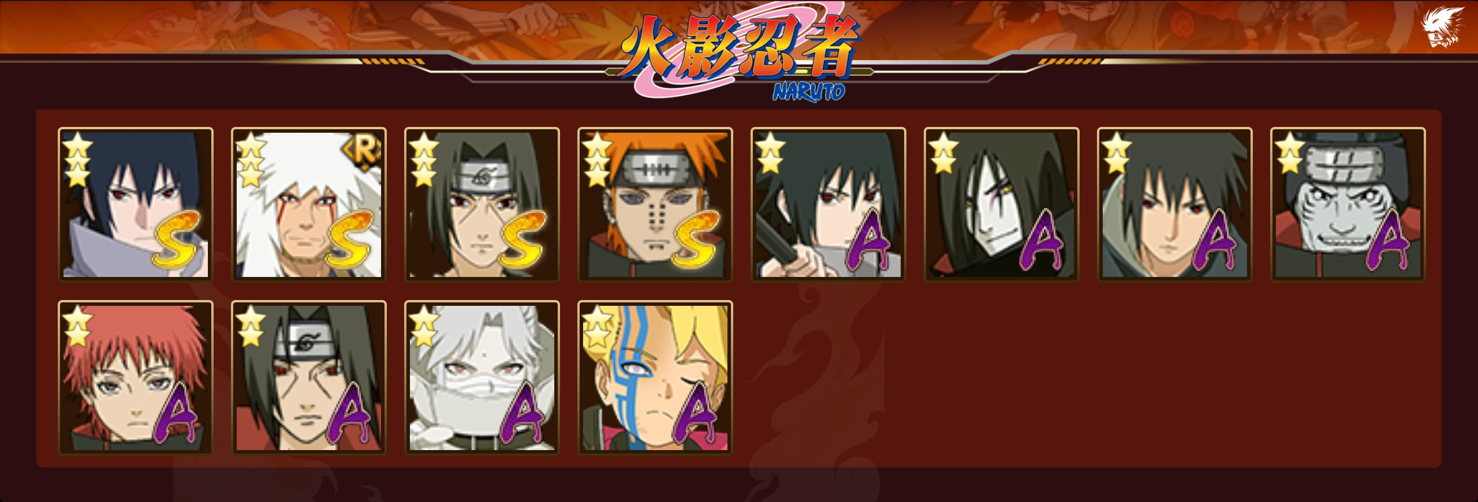Select the red-haired Sasori A-rank card
Image resolution: width=1478 pixels, height=502 pixels.
(136, 377)
